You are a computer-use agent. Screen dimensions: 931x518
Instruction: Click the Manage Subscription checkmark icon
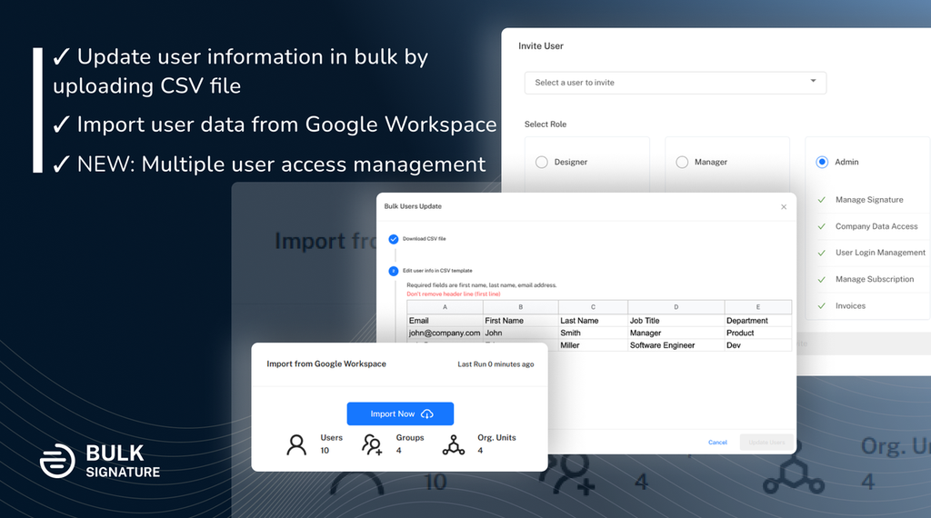(822, 280)
